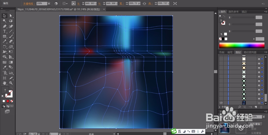The image size is (268, 135).
Task: Select the Width/Warp tool
Action: pos(5,52)
